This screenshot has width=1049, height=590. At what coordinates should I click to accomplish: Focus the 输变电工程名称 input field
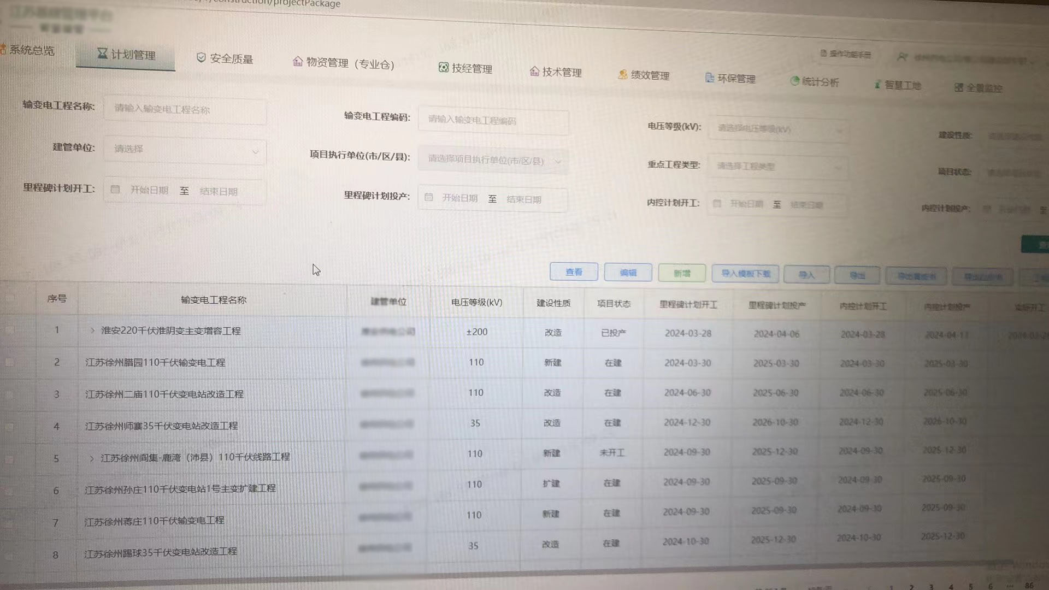click(x=185, y=110)
